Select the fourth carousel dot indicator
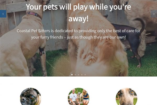157x105 pixels. 82,75
